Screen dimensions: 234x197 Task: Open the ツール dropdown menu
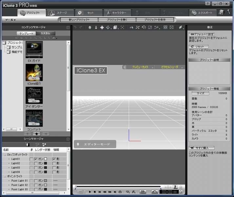coord(10,20)
